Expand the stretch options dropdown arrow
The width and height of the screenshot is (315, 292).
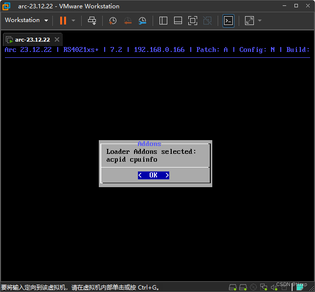pos(260,21)
